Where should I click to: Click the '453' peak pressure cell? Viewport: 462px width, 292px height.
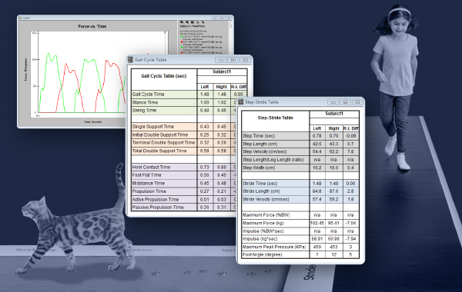click(333, 247)
